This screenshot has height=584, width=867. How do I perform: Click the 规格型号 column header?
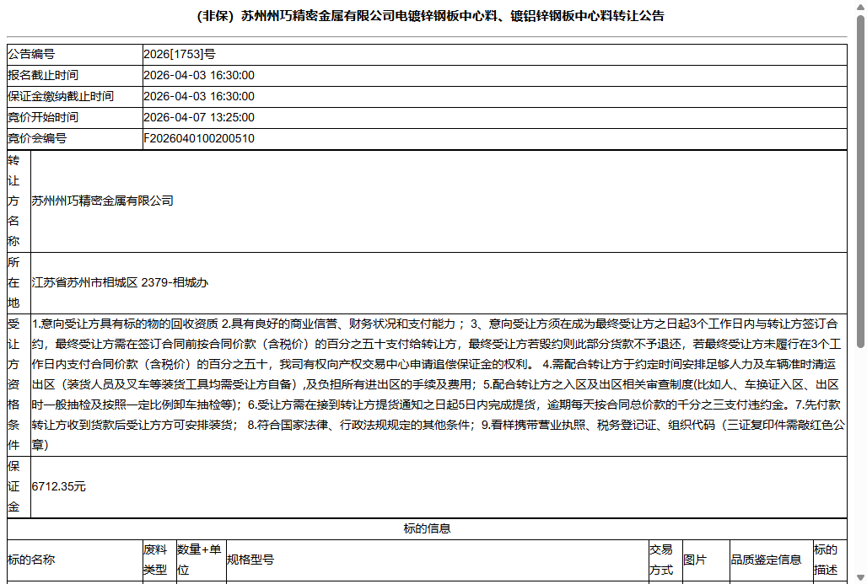coord(438,560)
